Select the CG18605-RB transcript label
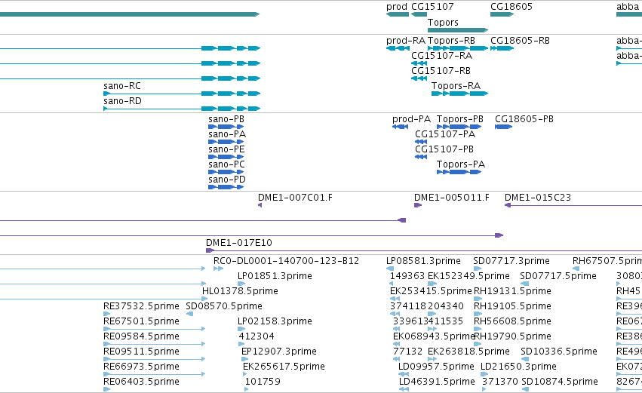This screenshot has height=393, width=642. point(520,41)
